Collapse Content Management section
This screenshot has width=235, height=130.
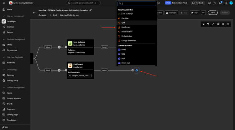click(x=4, y=87)
